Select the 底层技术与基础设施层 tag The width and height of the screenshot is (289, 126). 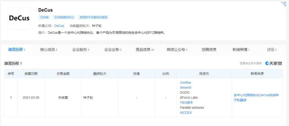pos(93,17)
